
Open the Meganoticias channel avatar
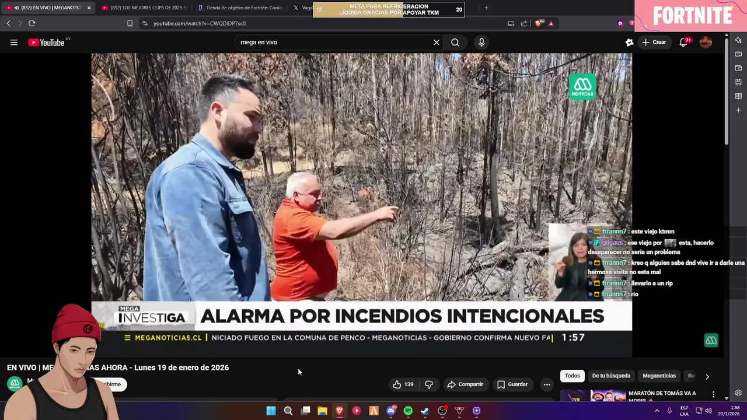(x=15, y=384)
